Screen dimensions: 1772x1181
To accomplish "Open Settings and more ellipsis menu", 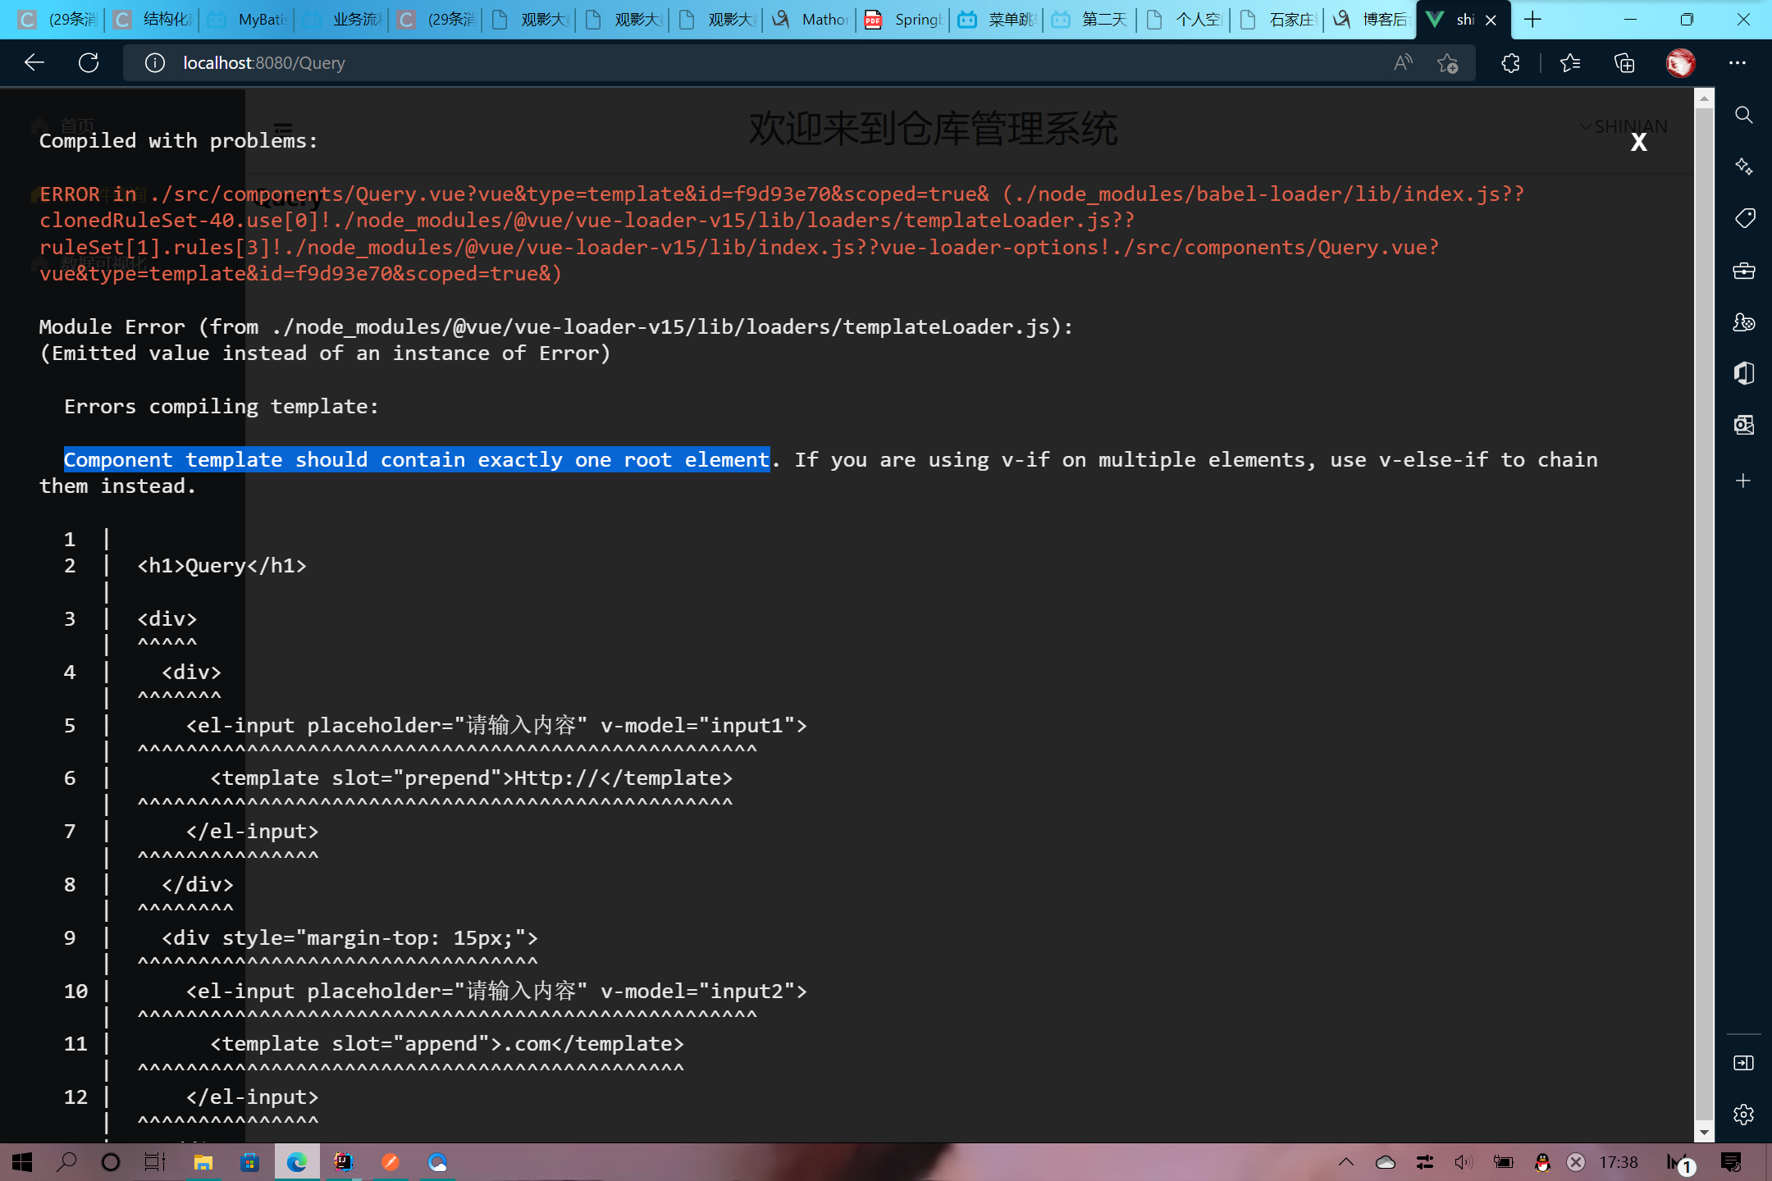I will tap(1738, 63).
